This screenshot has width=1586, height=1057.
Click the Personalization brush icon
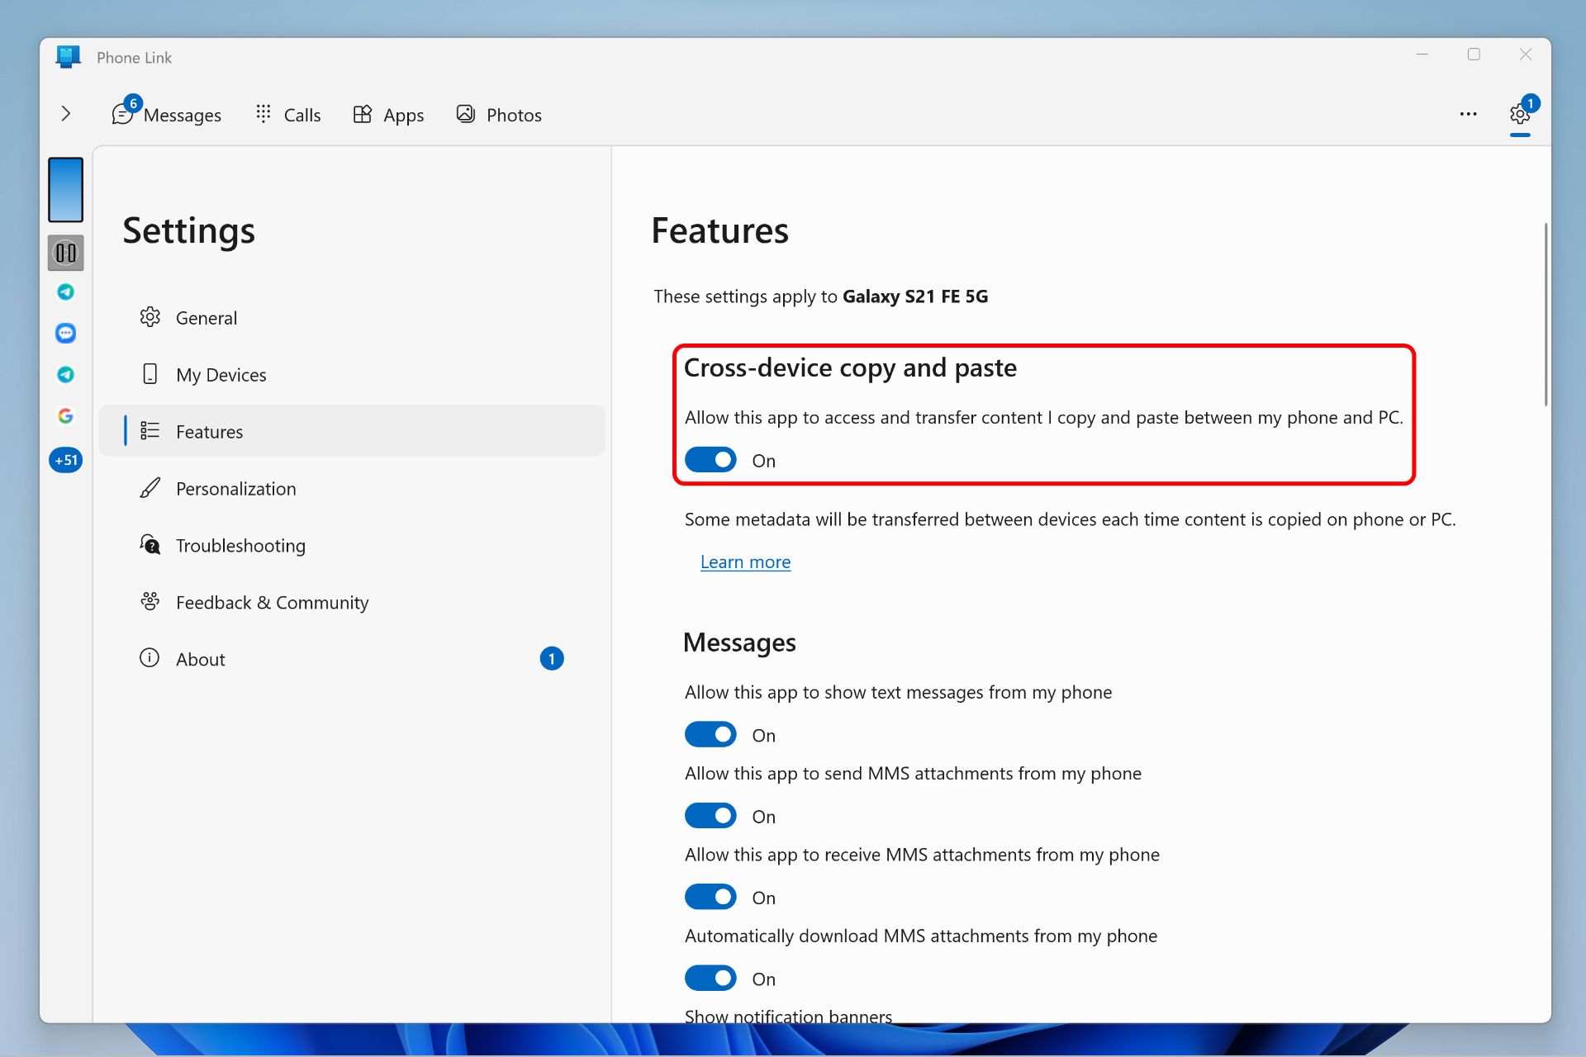pyautogui.click(x=150, y=487)
